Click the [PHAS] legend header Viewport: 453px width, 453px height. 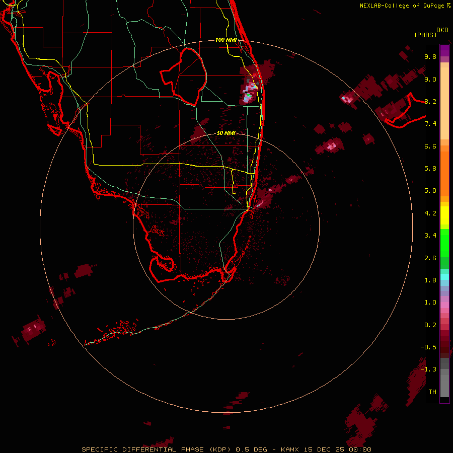tap(425, 35)
